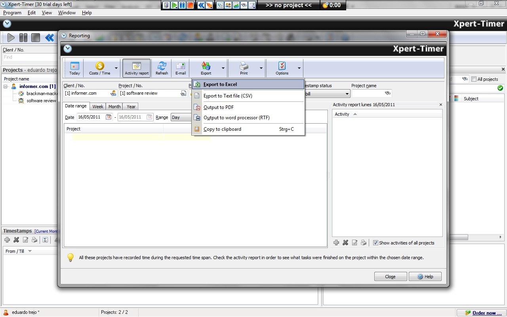This screenshot has width=507, height=317.
Task: Select the software review project in tree
Action: tap(41, 101)
